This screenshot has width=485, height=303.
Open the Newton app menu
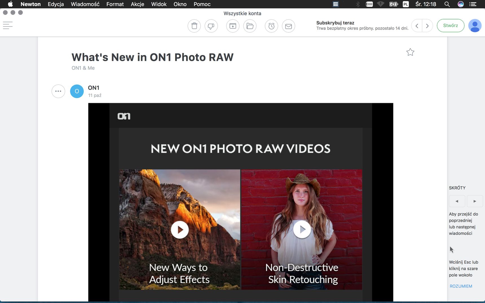pos(30,4)
